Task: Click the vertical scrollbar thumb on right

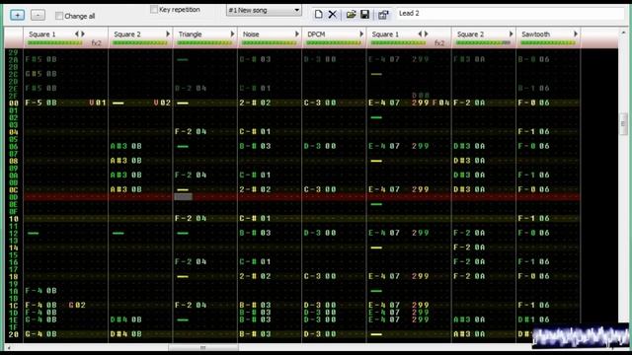Action: [623, 124]
